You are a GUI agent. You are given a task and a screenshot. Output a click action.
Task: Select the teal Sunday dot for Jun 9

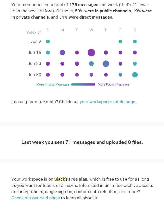(48, 41)
